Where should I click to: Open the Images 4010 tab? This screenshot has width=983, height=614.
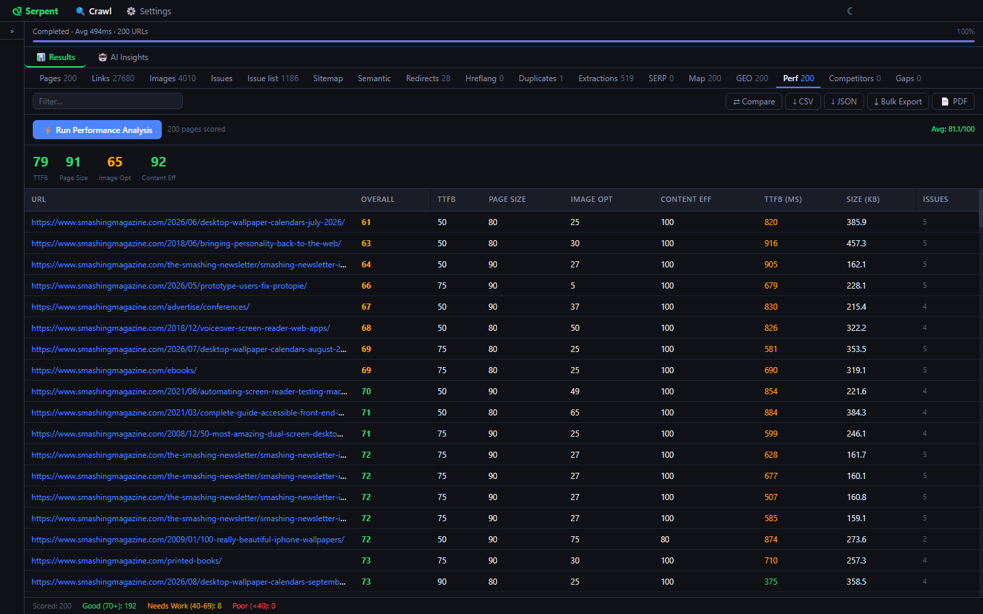pos(173,78)
